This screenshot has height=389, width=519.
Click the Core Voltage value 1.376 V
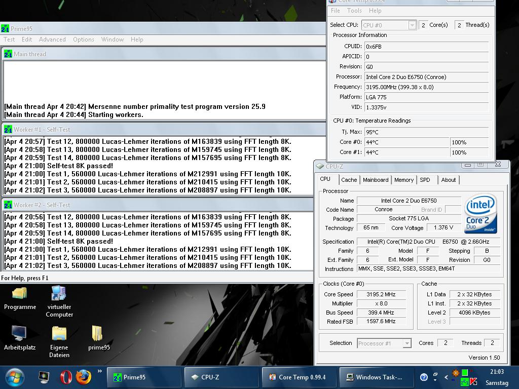point(443,227)
